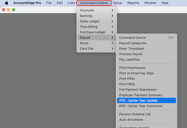
Task: Close the window with red button
Action: (x=4, y=10)
